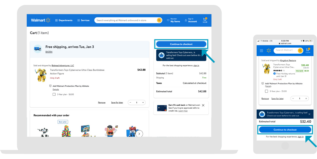This screenshot has width=317, height=159.
Task: Increase quantity with plus on laptop
Action: pyautogui.click(x=143, y=103)
